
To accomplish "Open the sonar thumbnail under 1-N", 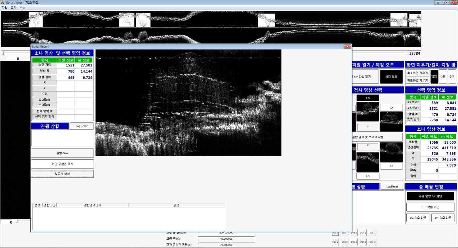I will (367, 112).
